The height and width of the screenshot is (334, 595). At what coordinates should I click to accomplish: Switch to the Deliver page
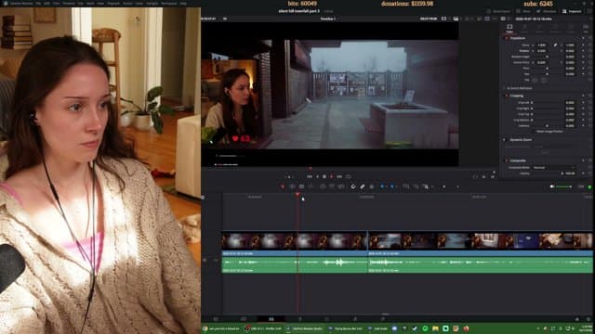[x=382, y=319]
